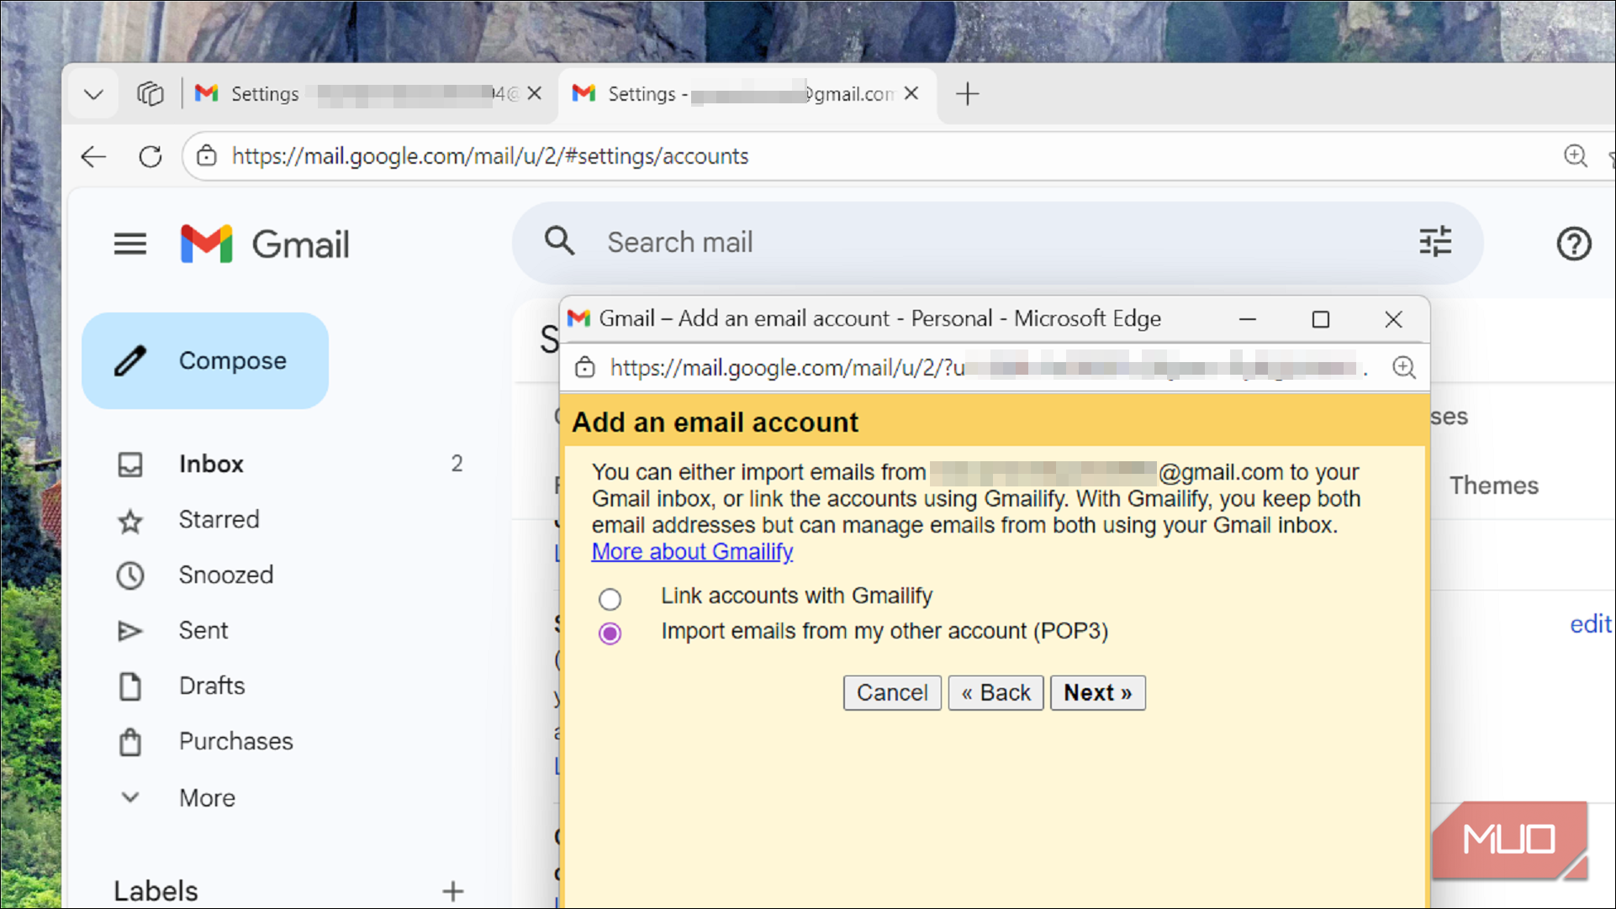Click the Gmail logo

[x=265, y=244]
